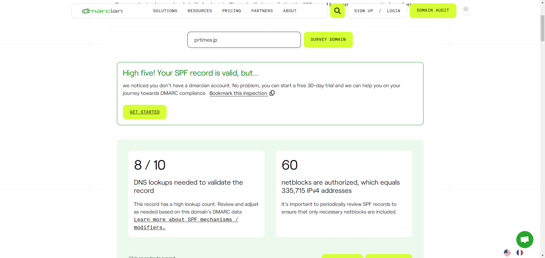The width and height of the screenshot is (545, 258).
Task: Click the page's vertical scrollbar thumb
Action: [x=542, y=28]
